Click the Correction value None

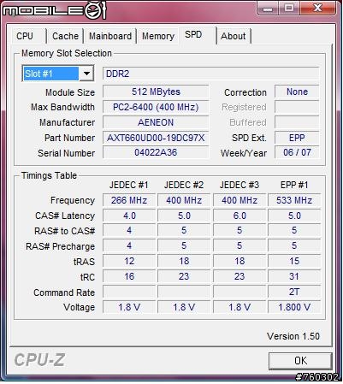[297, 92]
